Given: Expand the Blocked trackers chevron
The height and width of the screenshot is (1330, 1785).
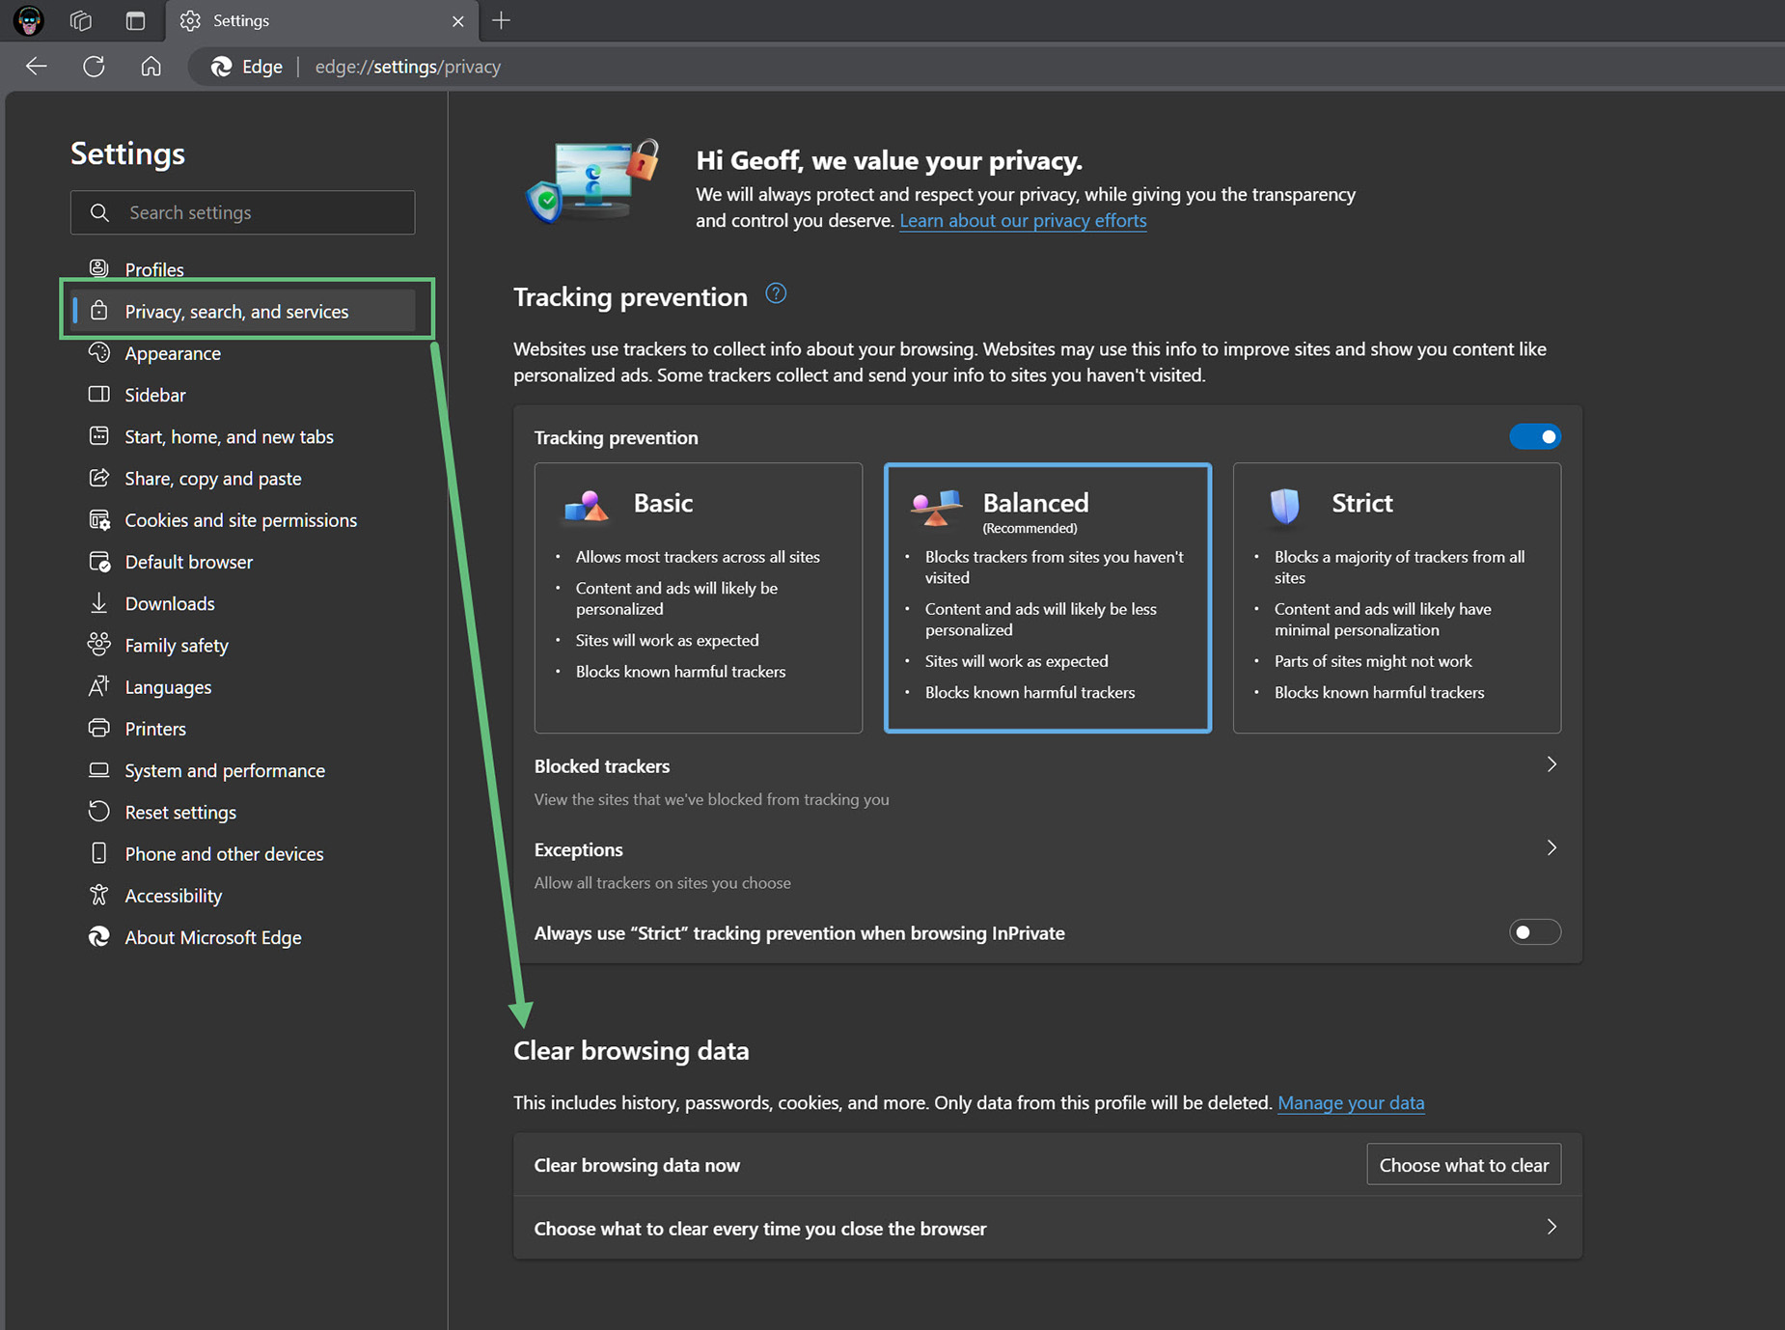Looking at the screenshot, I should tap(1552, 764).
